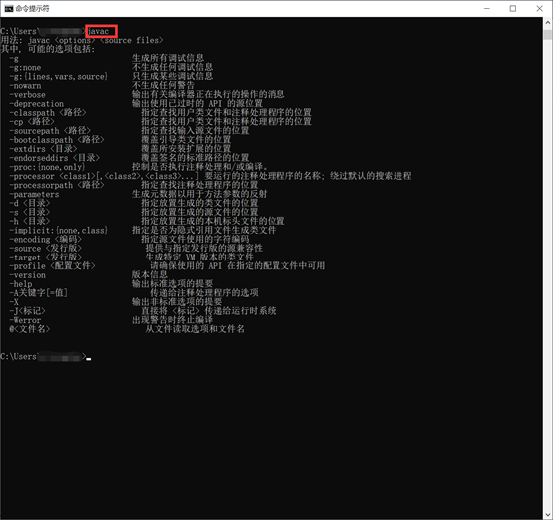This screenshot has height=520, width=553.
Task: Click the '-cp <路径>' option
Action: pyautogui.click(x=32, y=122)
